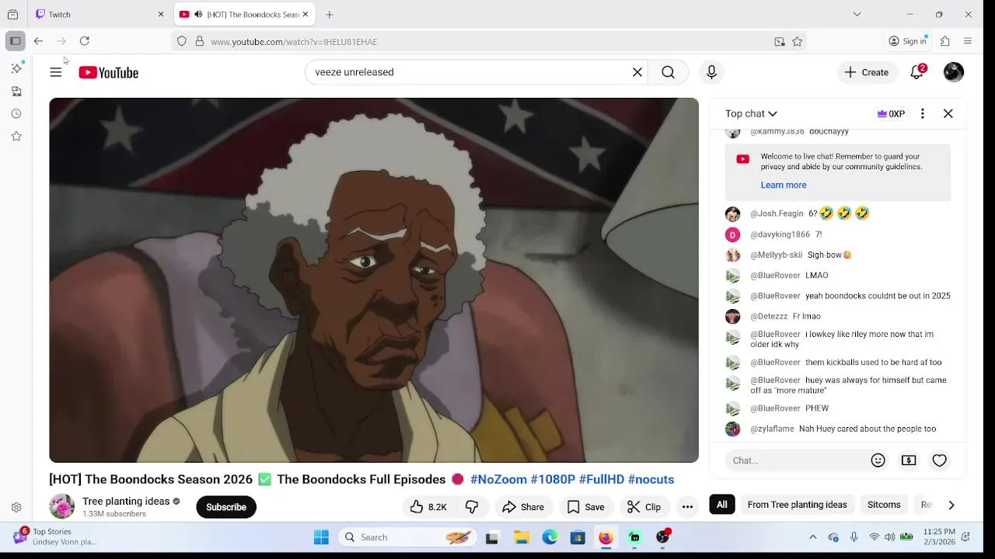Image resolution: width=995 pixels, height=559 pixels.
Task: Select the Sitcoms chip
Action: 884,505
